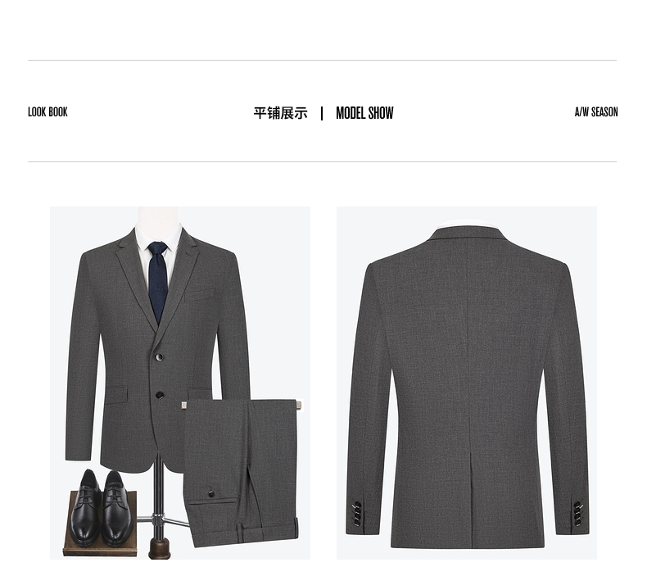Image resolution: width=647 pixels, height=567 pixels.
Task: Click the MODEL SHOW heading text
Action: coord(364,113)
